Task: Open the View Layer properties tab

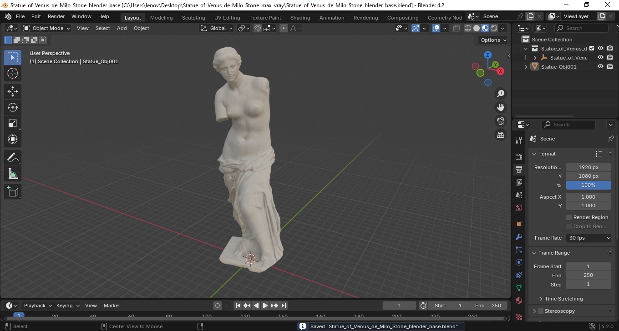Action: point(519,182)
